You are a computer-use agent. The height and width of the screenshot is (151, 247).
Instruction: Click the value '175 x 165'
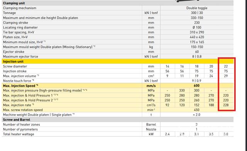(197, 42)
